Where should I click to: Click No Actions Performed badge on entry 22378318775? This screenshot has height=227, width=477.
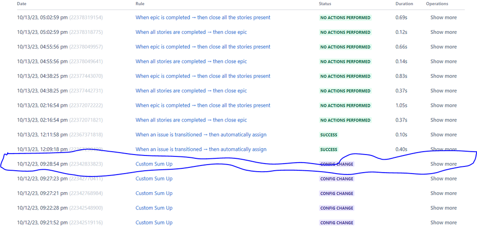click(x=345, y=32)
